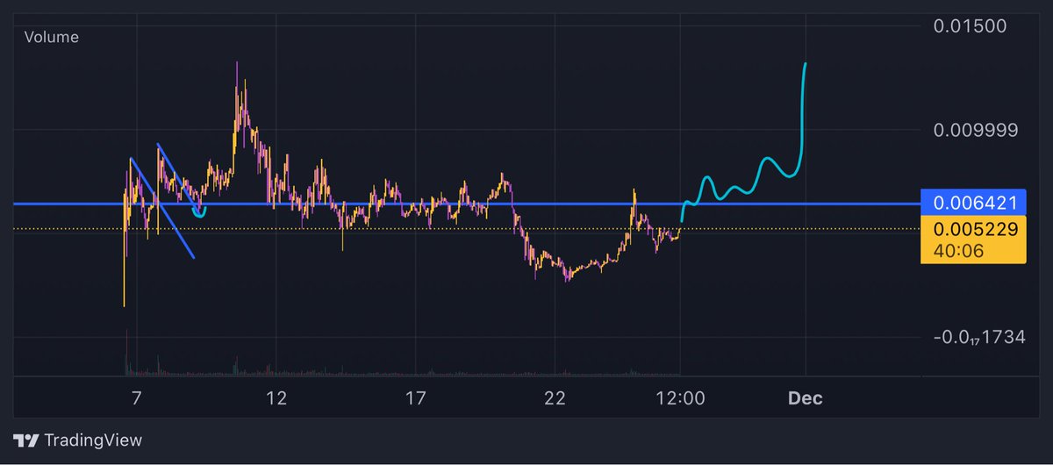This screenshot has height=465, width=1053.
Task: Click the 40:06 countdown timer
Action: coord(958,252)
